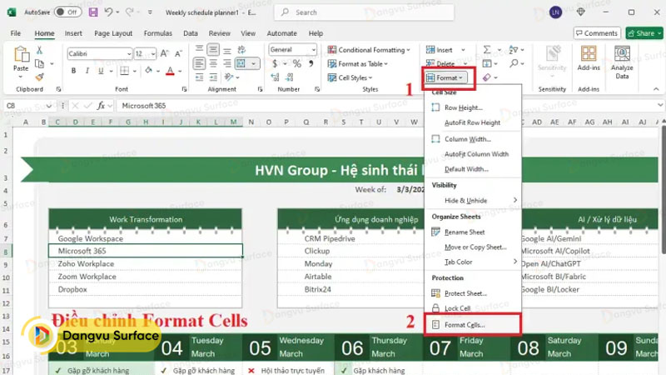The width and height of the screenshot is (666, 375).
Task: Click the Search box in title bar
Action: (x=365, y=12)
